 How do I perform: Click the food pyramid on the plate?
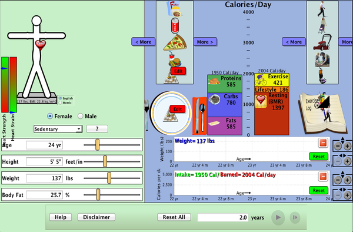tap(171, 115)
